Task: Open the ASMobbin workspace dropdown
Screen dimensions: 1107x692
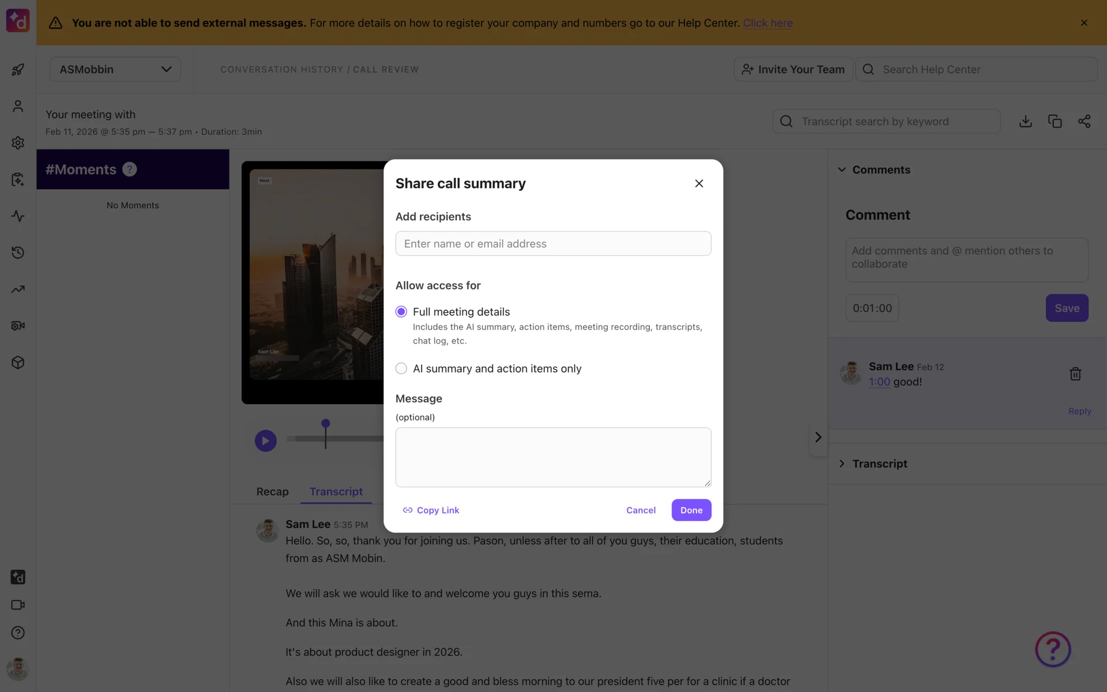Action: 115,69
